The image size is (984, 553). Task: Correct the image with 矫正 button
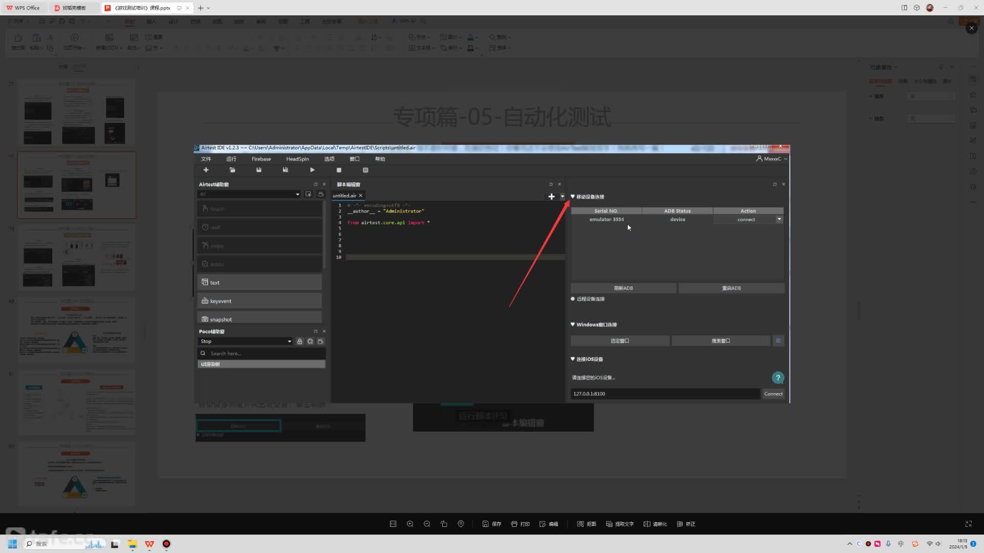686,524
